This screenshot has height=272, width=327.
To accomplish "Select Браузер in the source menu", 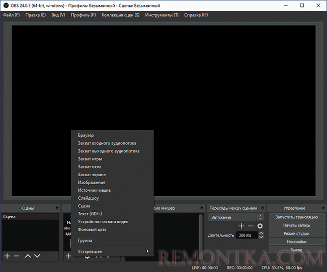I will point(86,135).
